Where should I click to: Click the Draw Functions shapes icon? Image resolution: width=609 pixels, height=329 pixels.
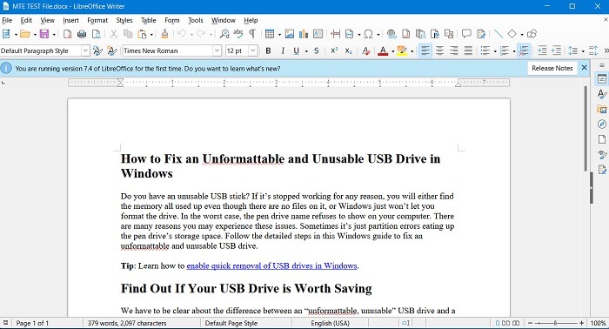point(532,34)
